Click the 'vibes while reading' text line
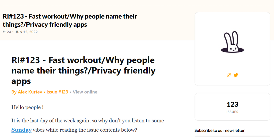This screenshot has width=274, height=137. (85, 130)
